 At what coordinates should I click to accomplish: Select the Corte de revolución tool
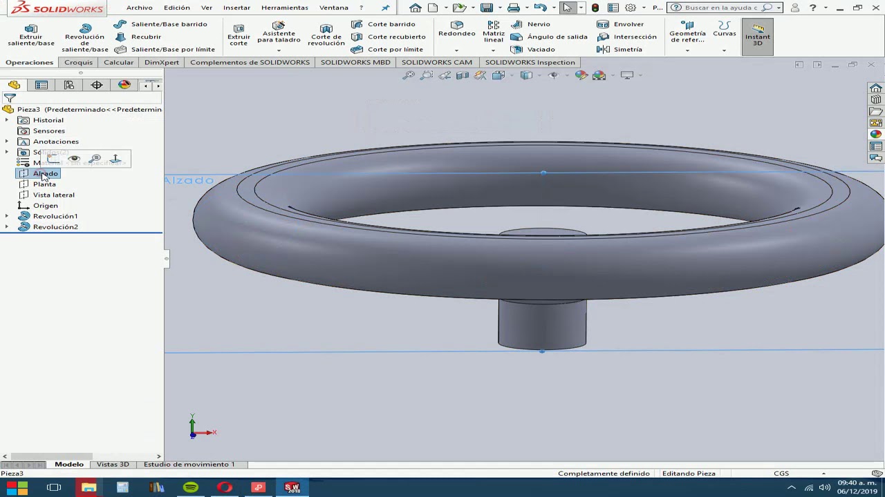pyautogui.click(x=326, y=35)
